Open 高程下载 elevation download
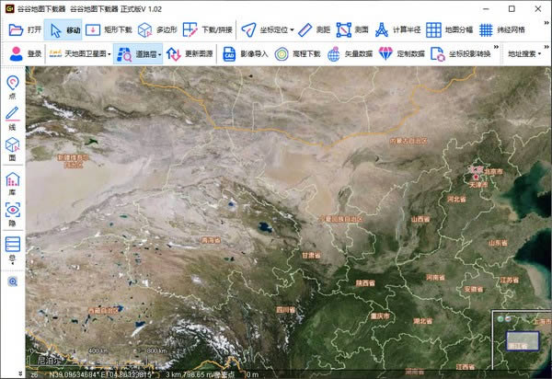The image size is (552, 379). (297, 54)
